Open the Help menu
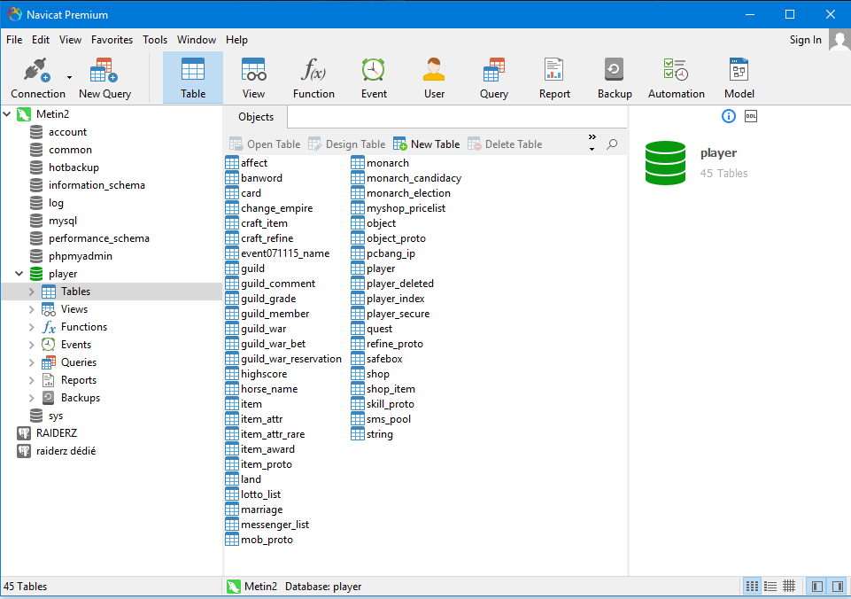 click(236, 40)
